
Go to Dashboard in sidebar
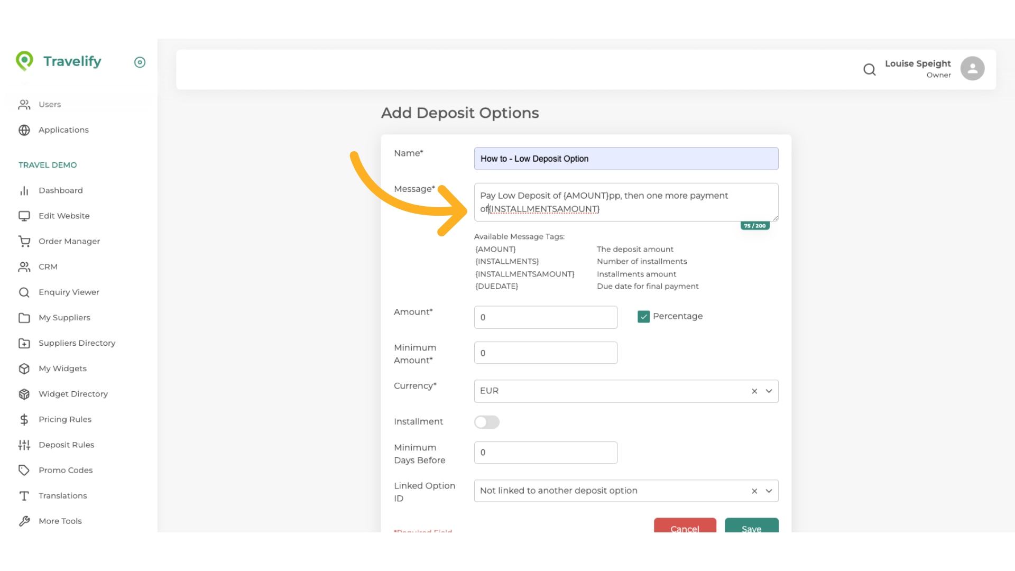[60, 190]
